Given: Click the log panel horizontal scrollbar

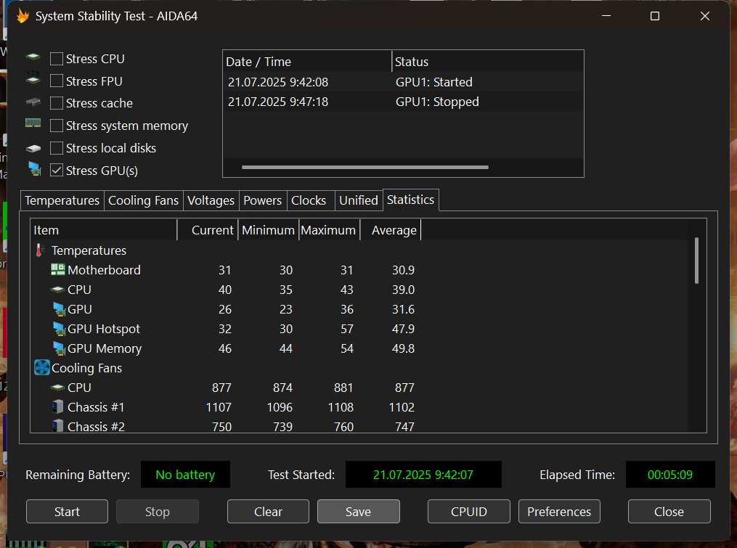Looking at the screenshot, I should pyautogui.click(x=365, y=167).
